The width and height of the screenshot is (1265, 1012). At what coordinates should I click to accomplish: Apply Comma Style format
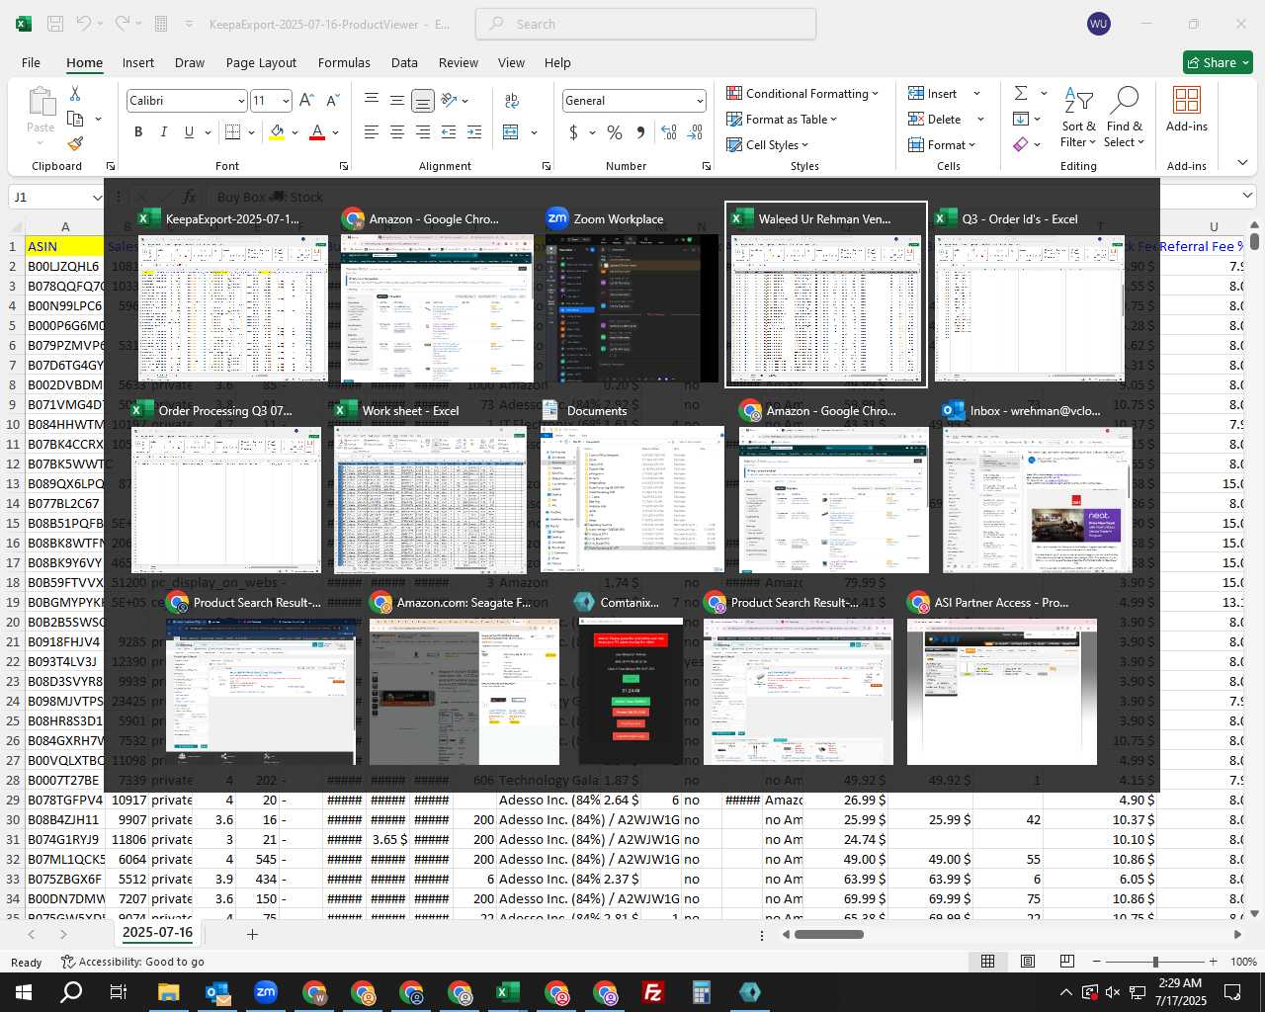(x=640, y=131)
